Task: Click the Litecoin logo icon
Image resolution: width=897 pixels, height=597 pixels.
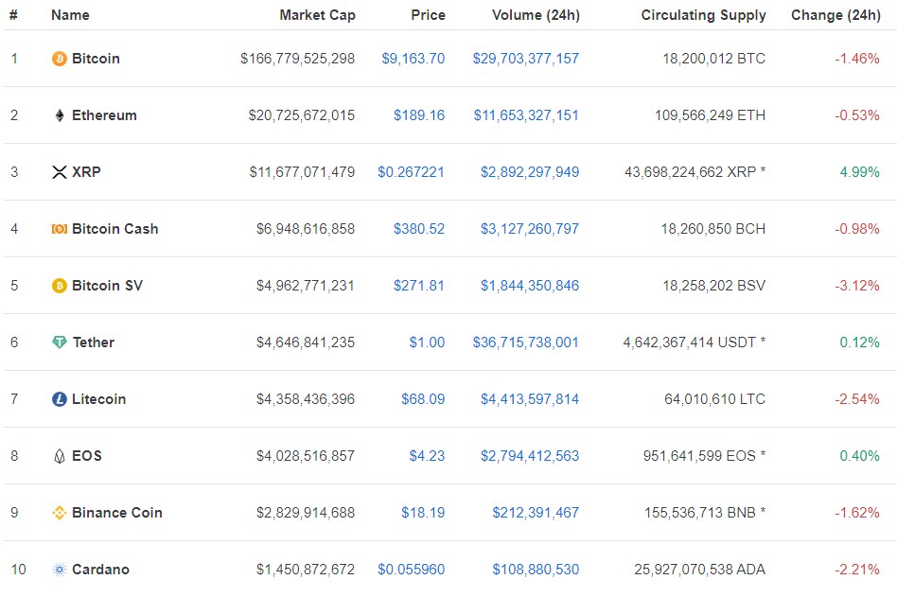Action: 60,399
